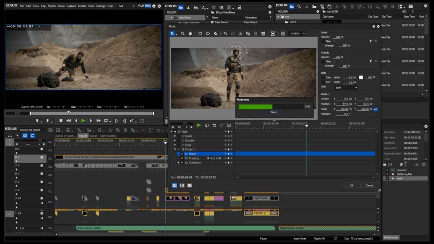Enable the Edge Soft checkbox
434x244 pixels.
click(x=323, y=82)
